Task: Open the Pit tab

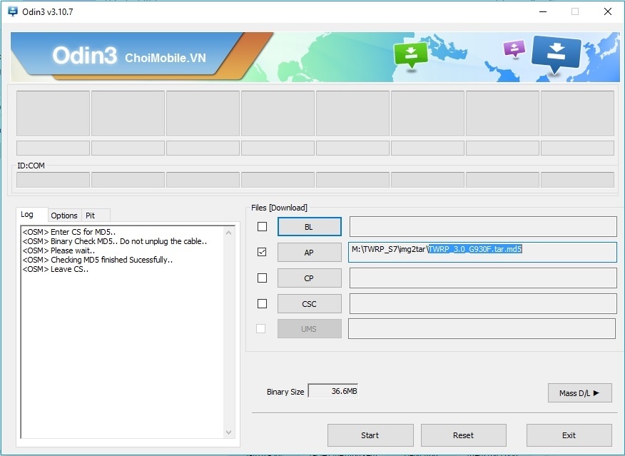Action: pos(90,216)
